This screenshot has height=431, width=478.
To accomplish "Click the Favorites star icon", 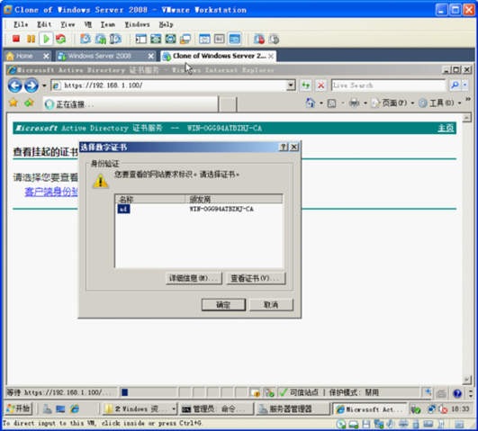I will [x=14, y=103].
